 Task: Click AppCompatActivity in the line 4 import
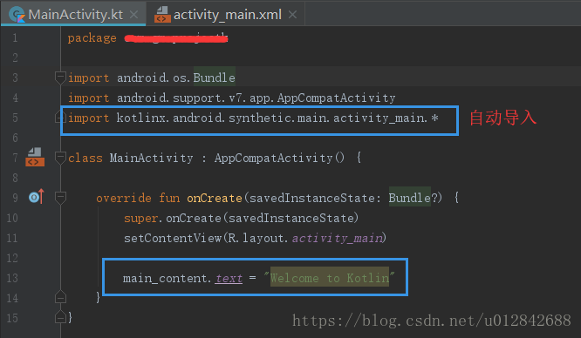click(336, 98)
